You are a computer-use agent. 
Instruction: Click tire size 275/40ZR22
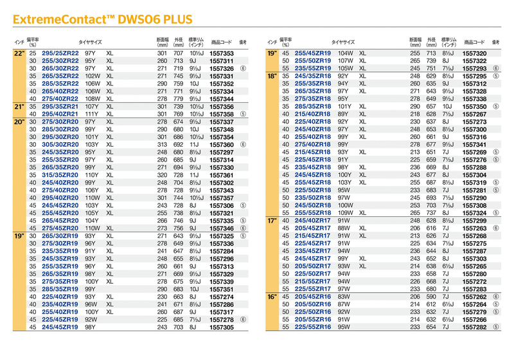[60, 99]
